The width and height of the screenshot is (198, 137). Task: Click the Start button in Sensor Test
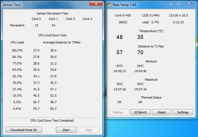(x=66, y=130)
